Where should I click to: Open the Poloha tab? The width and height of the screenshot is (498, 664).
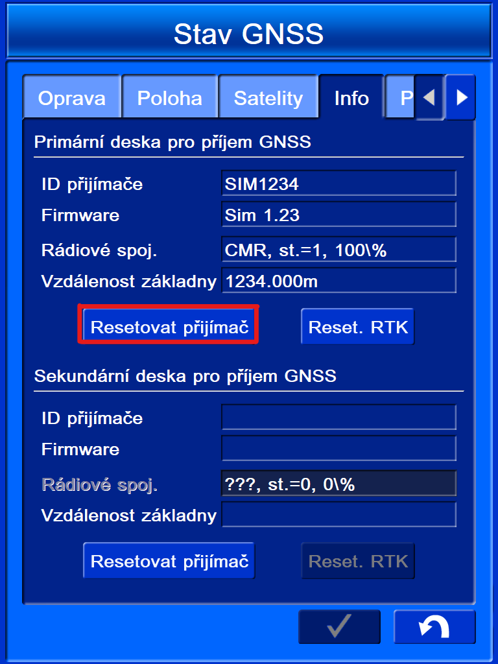coord(170,97)
